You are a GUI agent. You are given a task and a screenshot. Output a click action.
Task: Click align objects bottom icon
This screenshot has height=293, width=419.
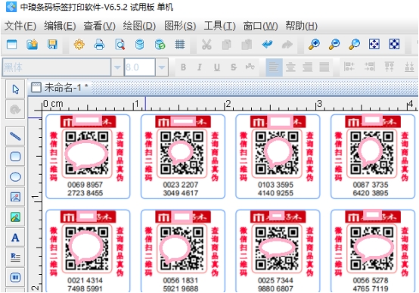[409, 67]
